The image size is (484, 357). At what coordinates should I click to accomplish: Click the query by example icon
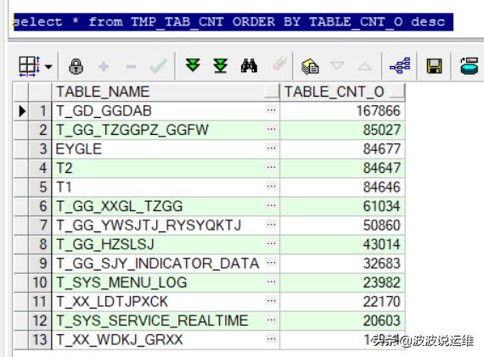pos(310,66)
